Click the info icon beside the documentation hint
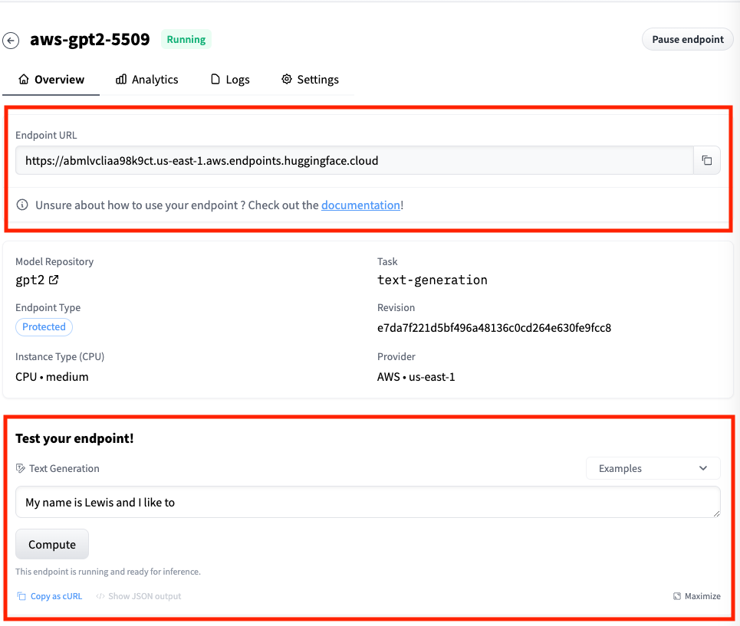This screenshot has height=626, width=740. 22,205
